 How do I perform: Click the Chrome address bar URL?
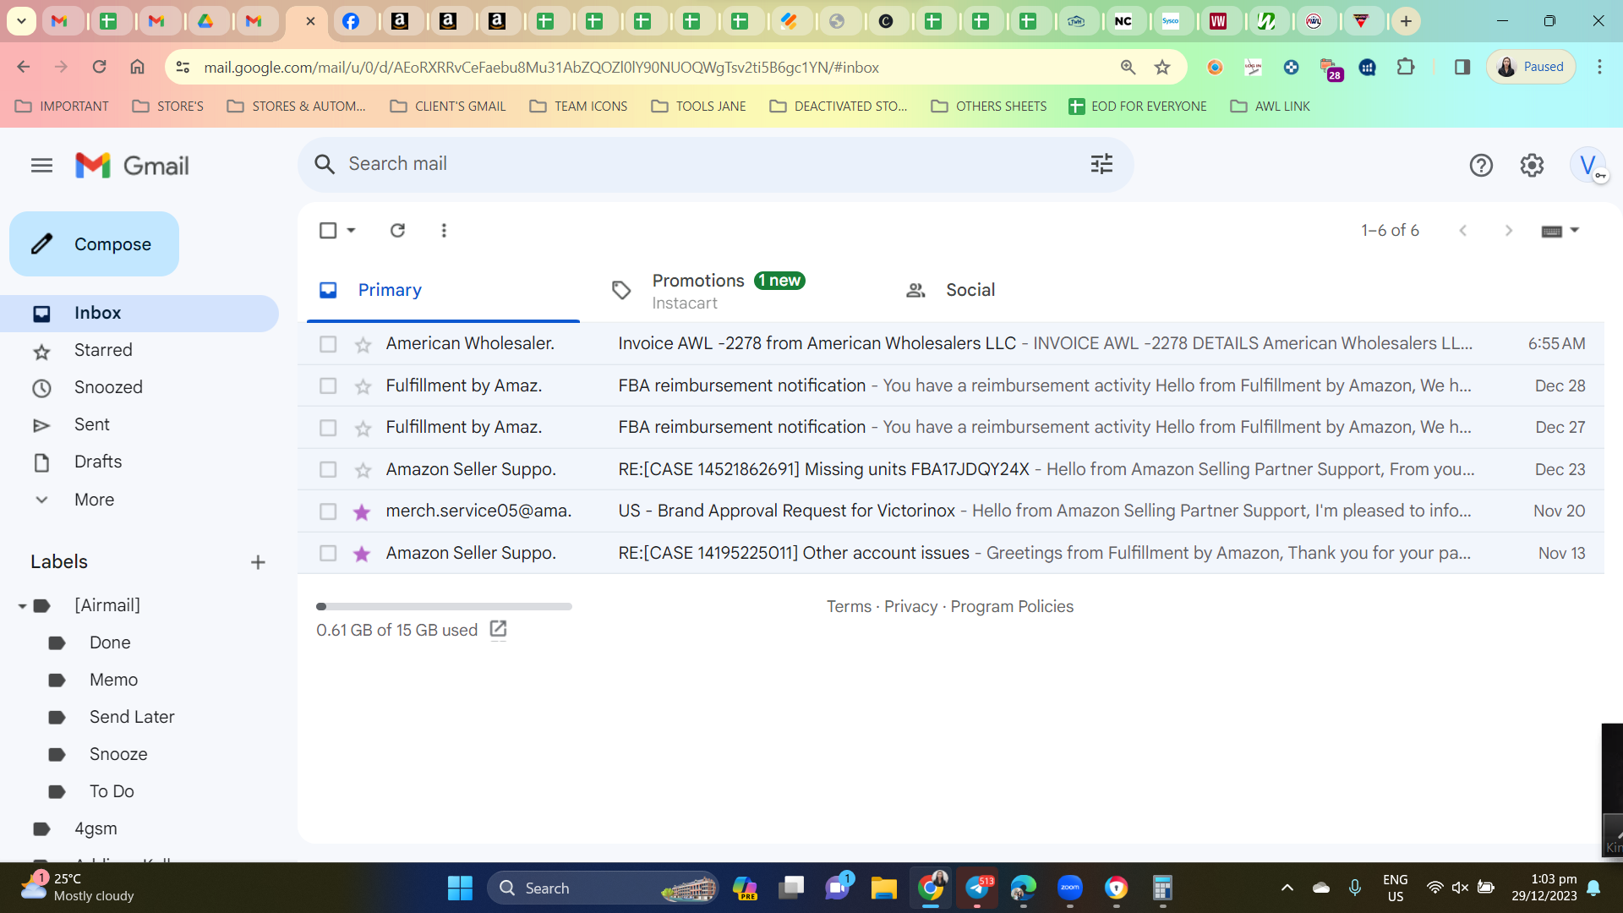[x=541, y=68]
